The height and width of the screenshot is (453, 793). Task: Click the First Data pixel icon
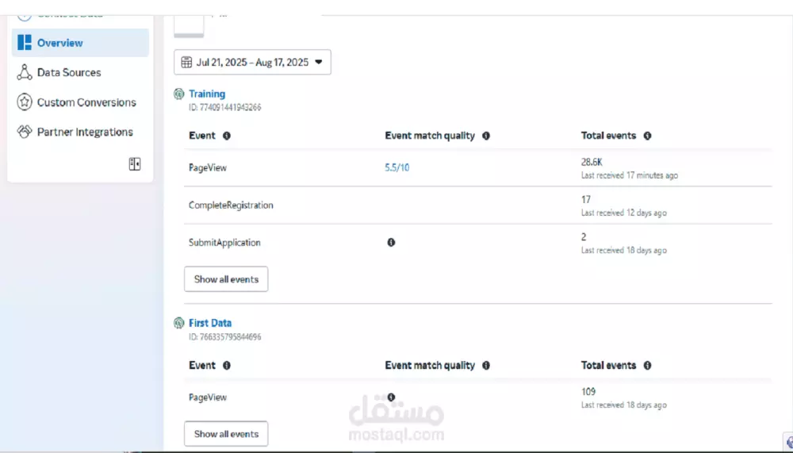tap(179, 323)
